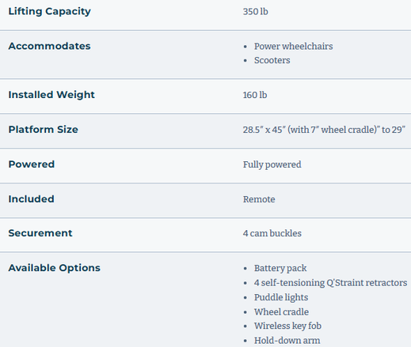Viewport: 411px width, 347px height.
Task: Click the 350 lb value
Action: coord(255,12)
